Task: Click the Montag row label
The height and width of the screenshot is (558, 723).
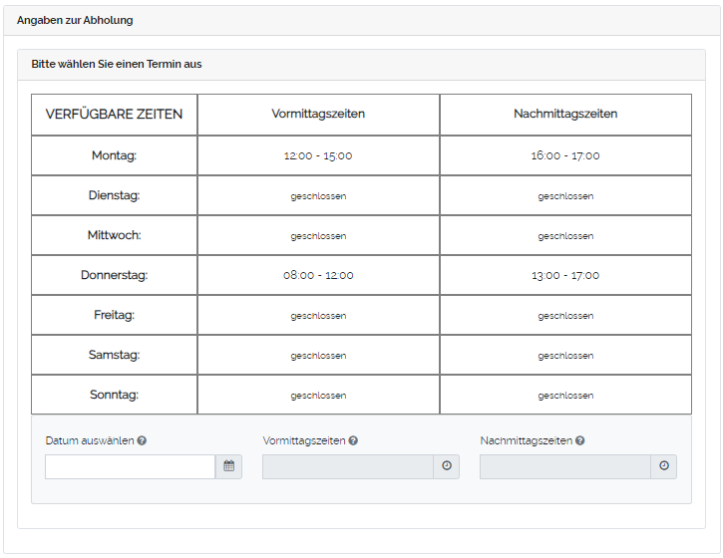Action: [x=114, y=155]
